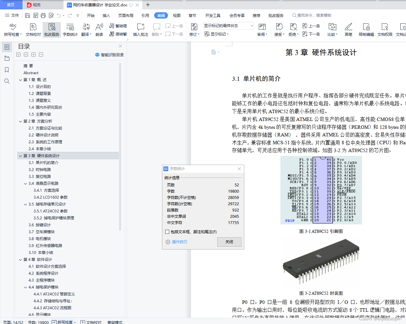Open the restrict editing (限制编辑) tool
Screen dimensions: 406x324
[366, 30]
